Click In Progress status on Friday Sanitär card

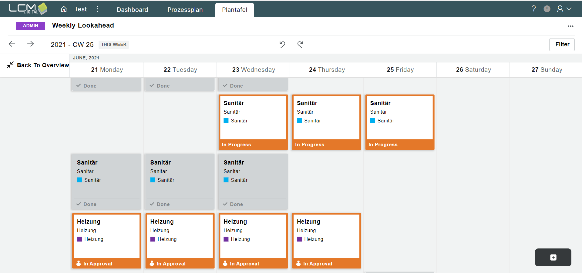coord(383,145)
